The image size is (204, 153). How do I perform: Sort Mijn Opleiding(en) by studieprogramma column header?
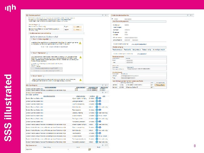pos(50,88)
